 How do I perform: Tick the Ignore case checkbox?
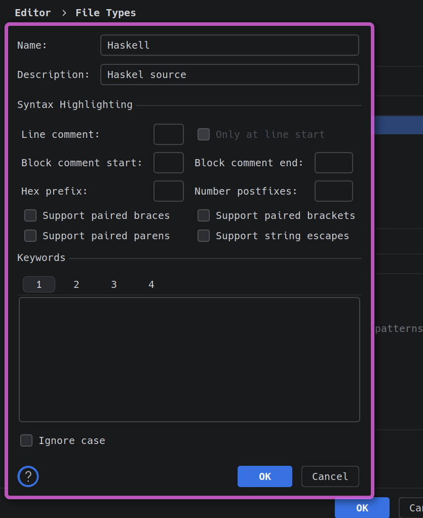pyautogui.click(x=26, y=440)
